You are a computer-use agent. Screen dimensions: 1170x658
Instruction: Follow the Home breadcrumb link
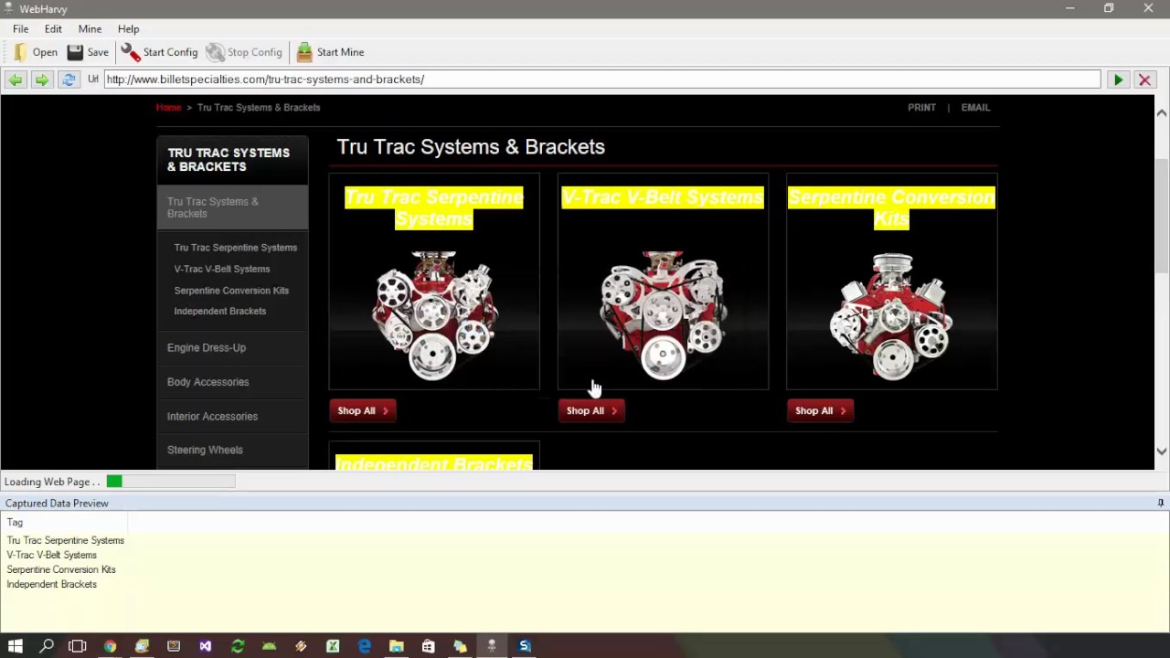coord(168,108)
